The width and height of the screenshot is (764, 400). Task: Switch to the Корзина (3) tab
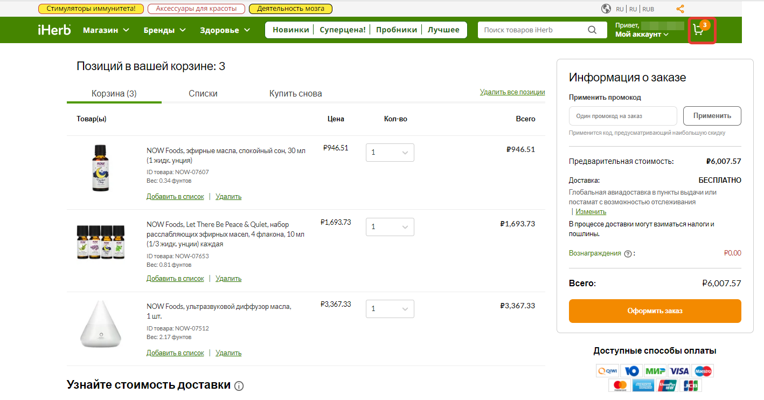coord(114,93)
